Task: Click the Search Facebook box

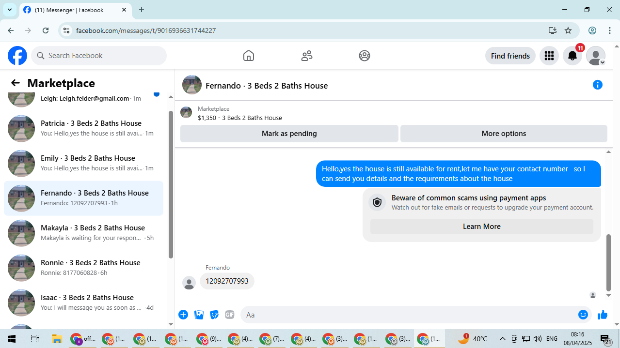Action: point(99,56)
